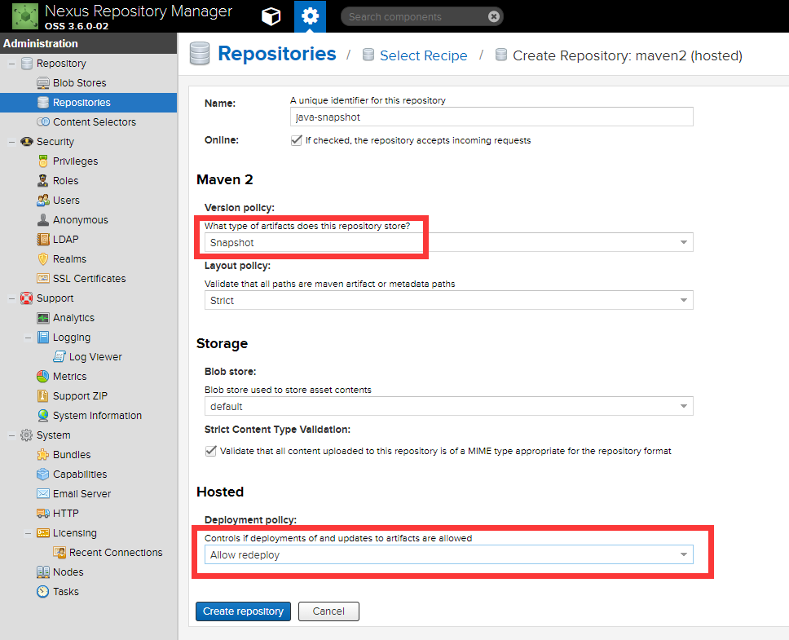Click the Analytics chart icon
789x640 pixels.
(43, 318)
